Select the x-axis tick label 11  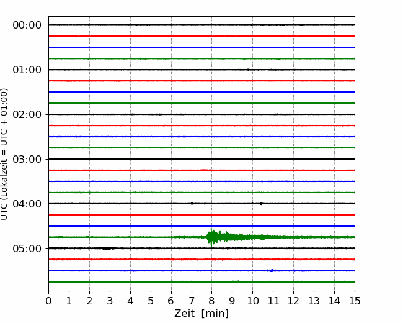(273, 301)
